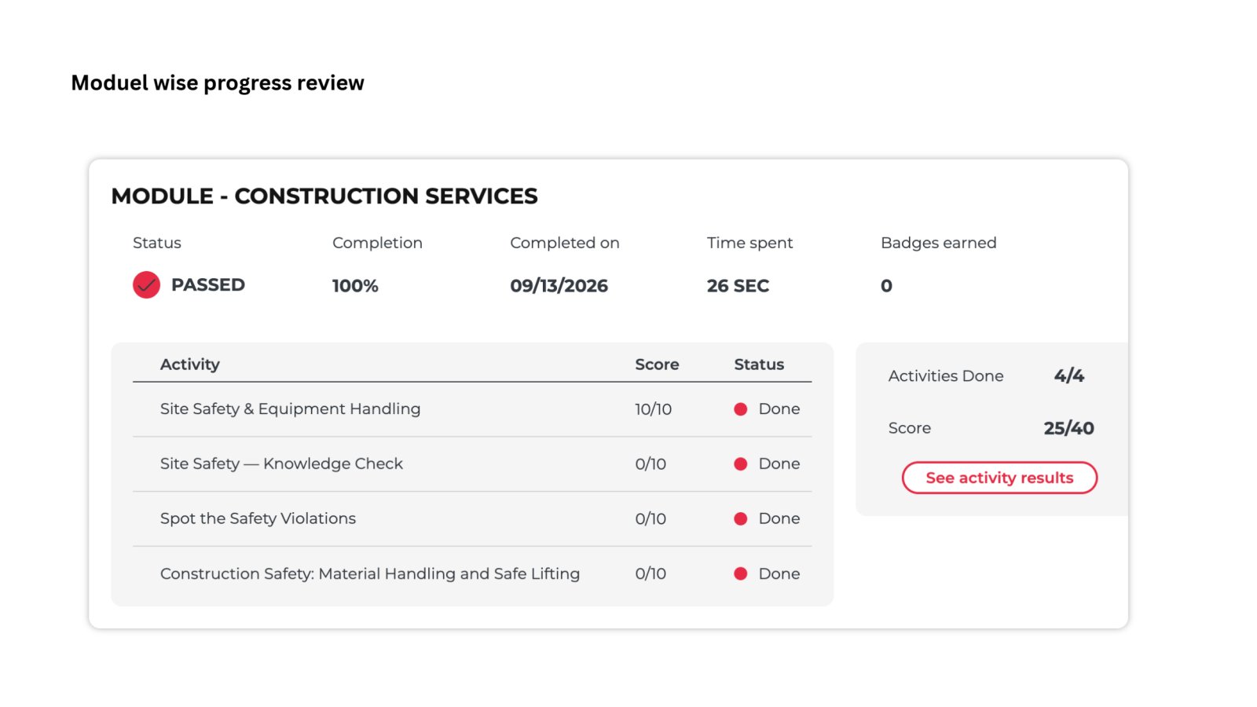The height and width of the screenshot is (707, 1257).
Task: Click the Activities Done label
Action: (946, 375)
